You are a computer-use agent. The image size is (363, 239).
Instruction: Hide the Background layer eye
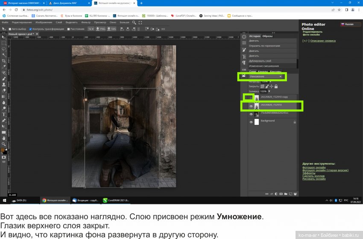pyautogui.click(x=251, y=122)
